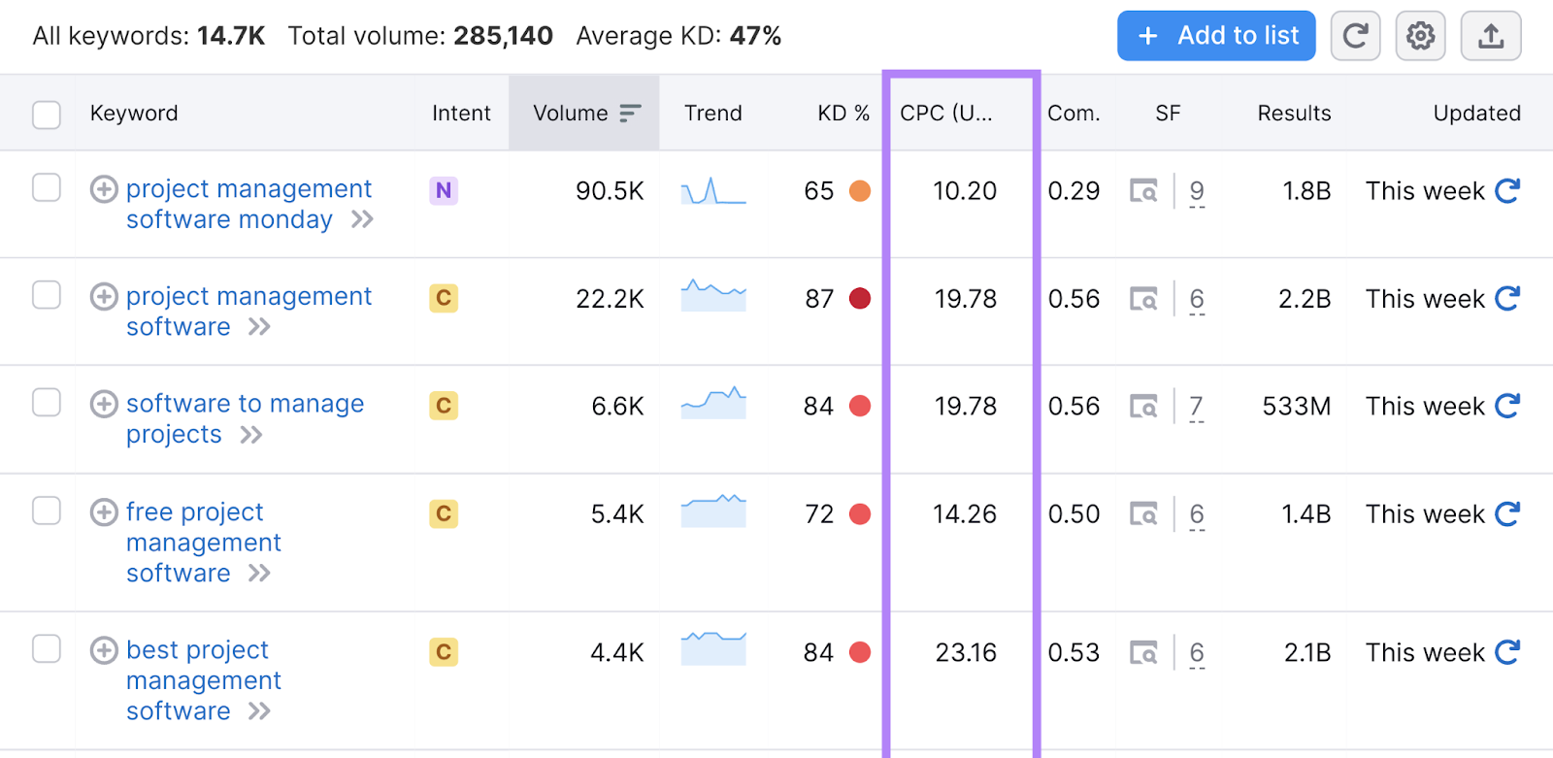Expand arrows after 'project management software monday'

pos(362,219)
